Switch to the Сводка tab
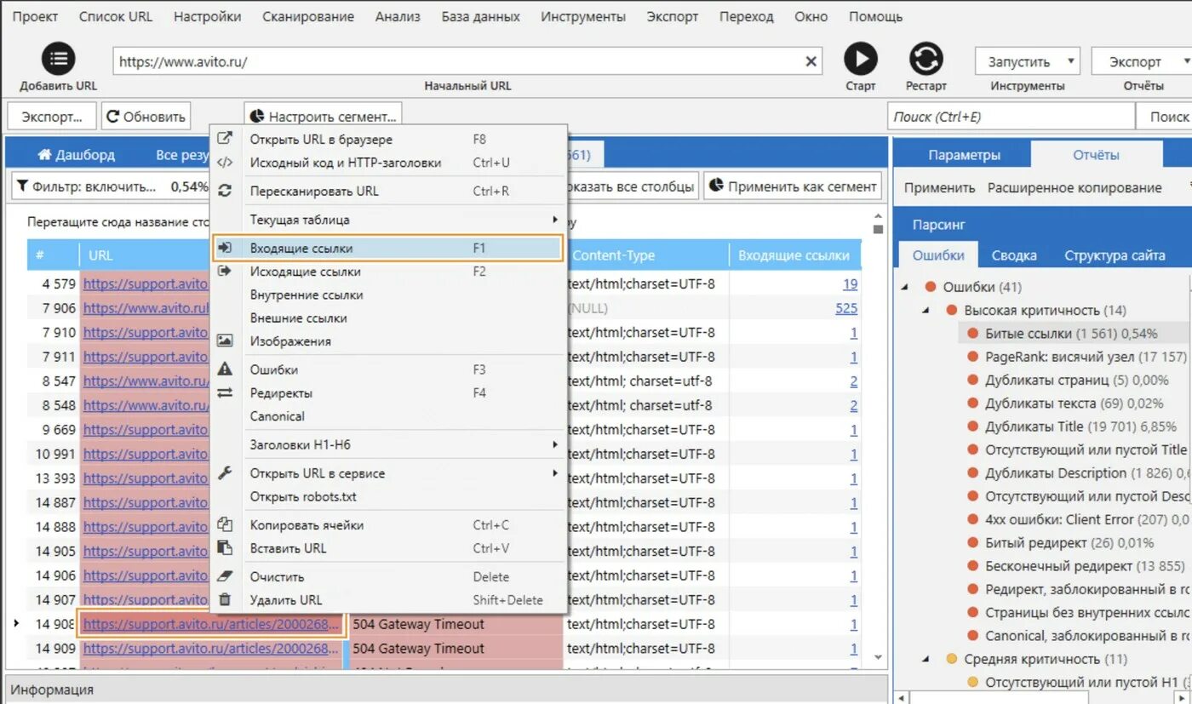The image size is (1192, 704). [x=1013, y=255]
